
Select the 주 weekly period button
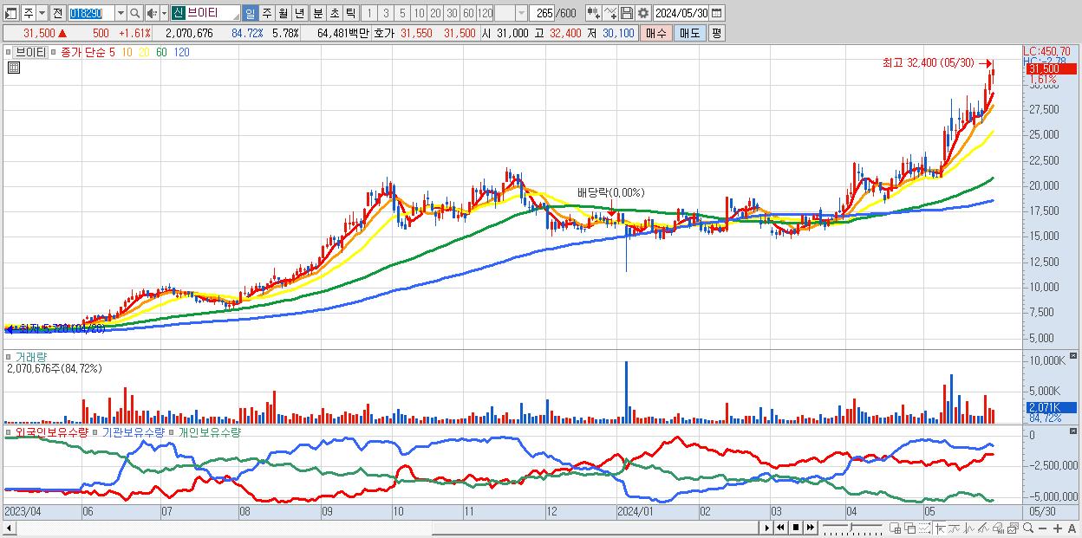coord(266,13)
